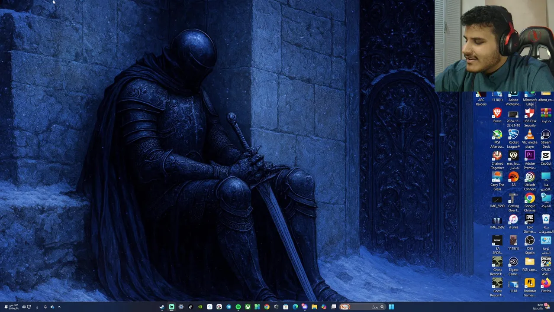Open Settings gear from the taskbar

181,307
